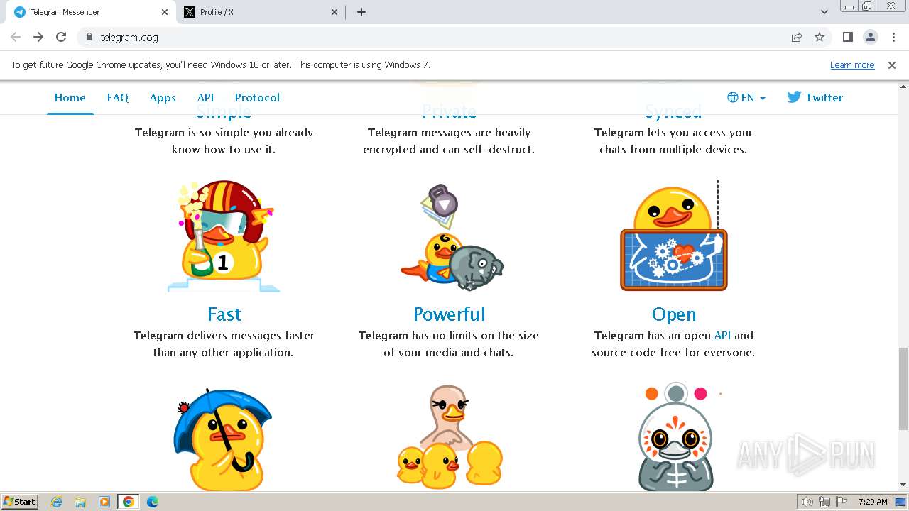Click the volume speaker tray icon
Viewport: 909px width, 511px height.
[x=807, y=502]
